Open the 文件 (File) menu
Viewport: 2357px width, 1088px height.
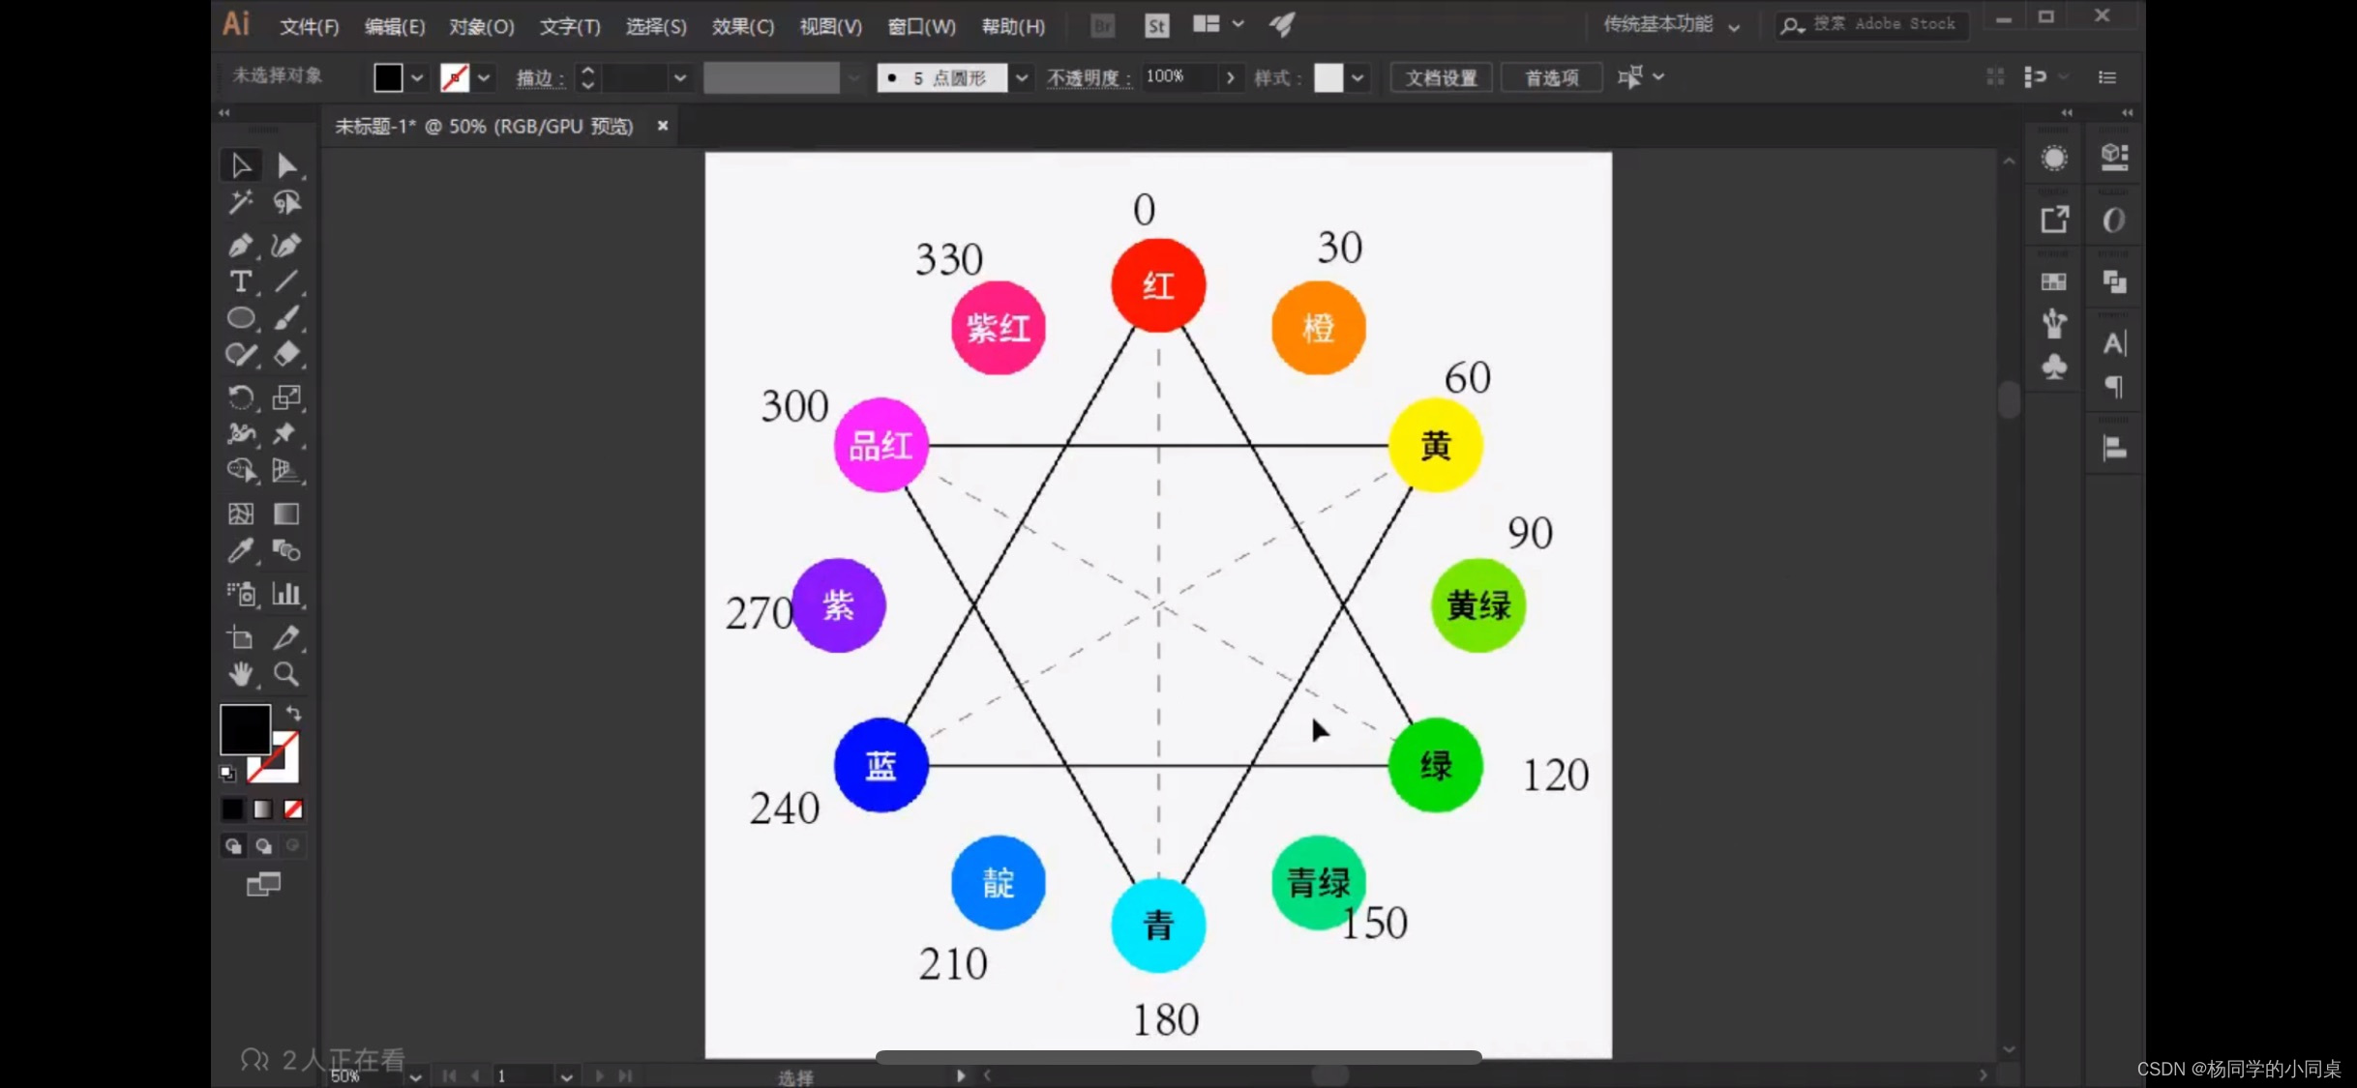pos(308,25)
